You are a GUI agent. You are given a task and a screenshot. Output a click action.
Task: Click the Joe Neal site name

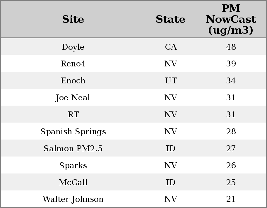[73, 98]
